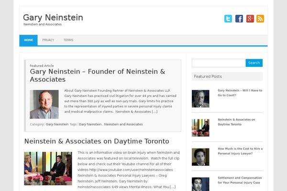Open sidebar post Will I Have to Go to Court
287x191 pixels.
pos(240,93)
